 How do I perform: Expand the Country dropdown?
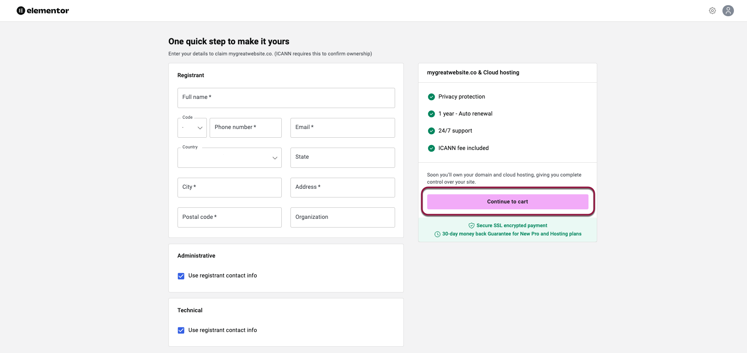coord(229,158)
